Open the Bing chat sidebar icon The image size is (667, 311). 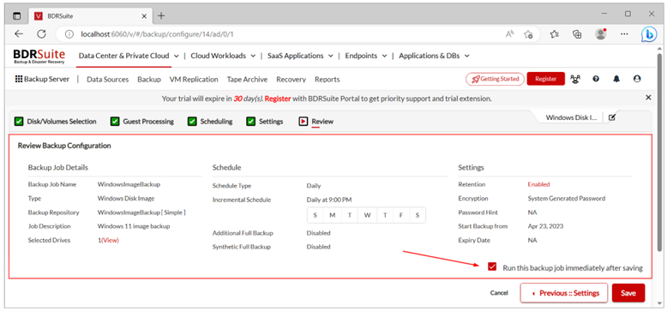point(649,34)
